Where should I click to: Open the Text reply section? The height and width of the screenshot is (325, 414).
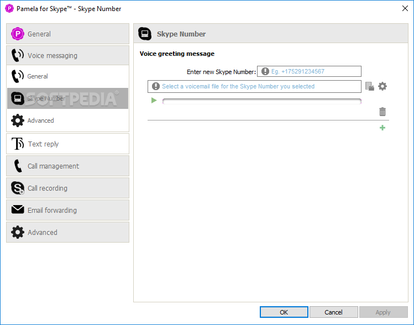point(67,144)
